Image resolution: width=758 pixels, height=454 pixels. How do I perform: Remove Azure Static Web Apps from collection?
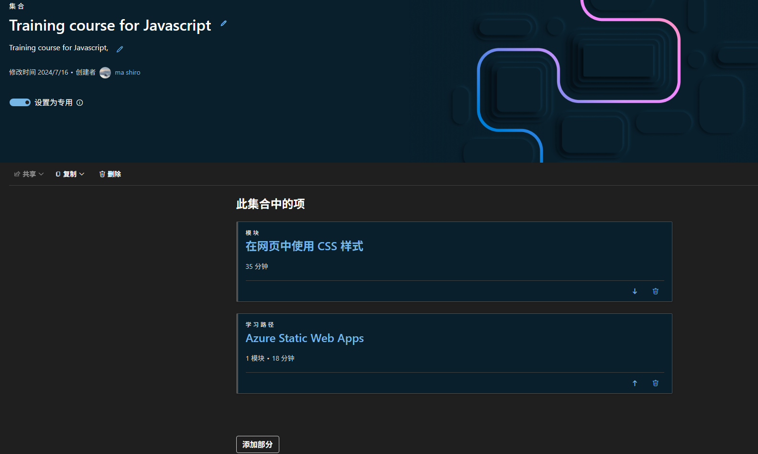point(656,383)
